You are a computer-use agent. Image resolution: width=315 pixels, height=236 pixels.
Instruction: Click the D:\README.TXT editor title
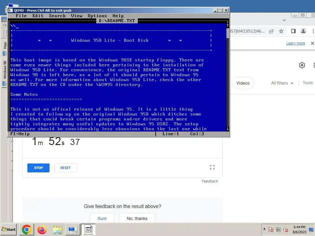[117, 21]
